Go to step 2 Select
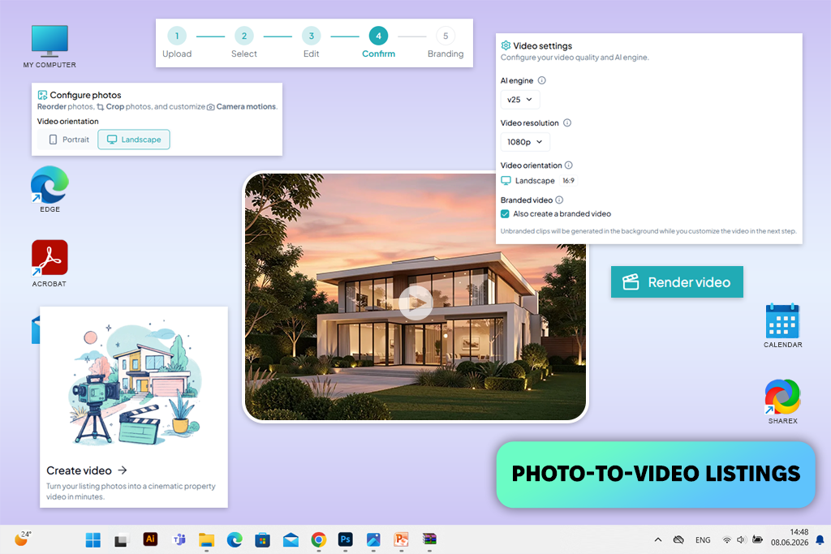This screenshot has width=831, height=554. (x=243, y=42)
